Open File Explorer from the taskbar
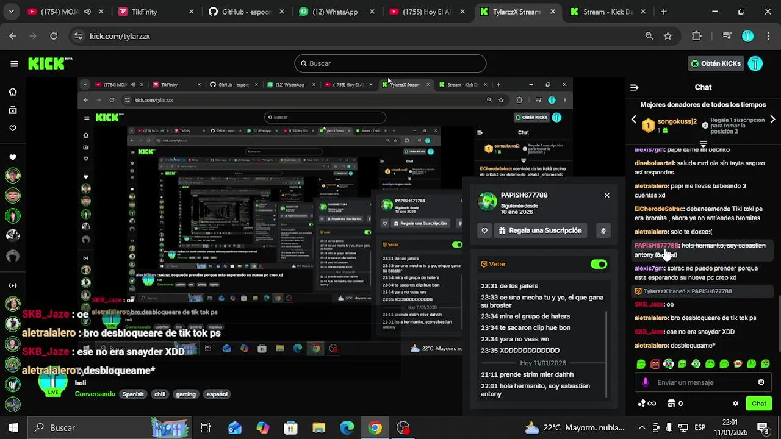 click(319, 427)
